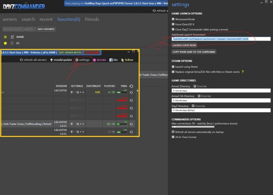Click the Now playing server banner
Screen dimensions: 273x195
pyautogui.click(x=116, y=3)
